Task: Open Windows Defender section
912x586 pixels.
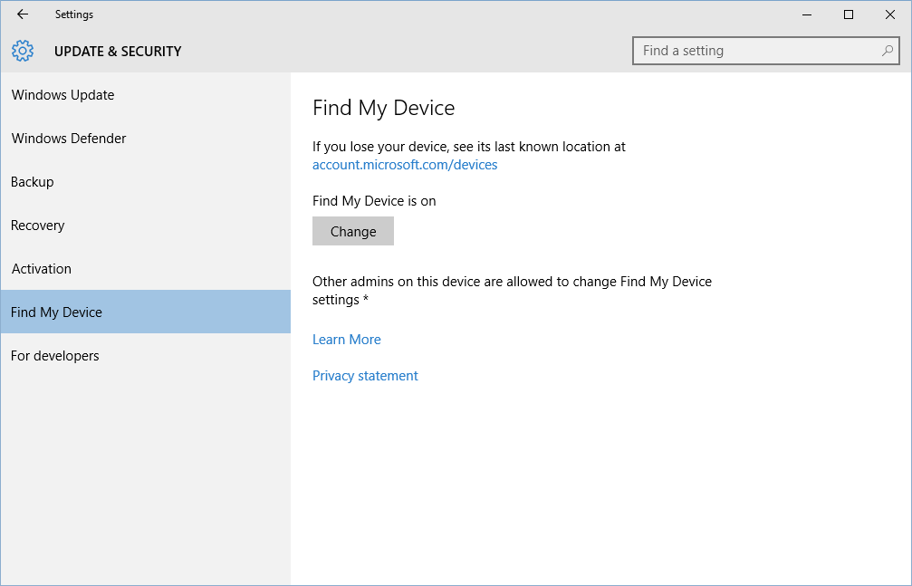Action: click(146, 139)
